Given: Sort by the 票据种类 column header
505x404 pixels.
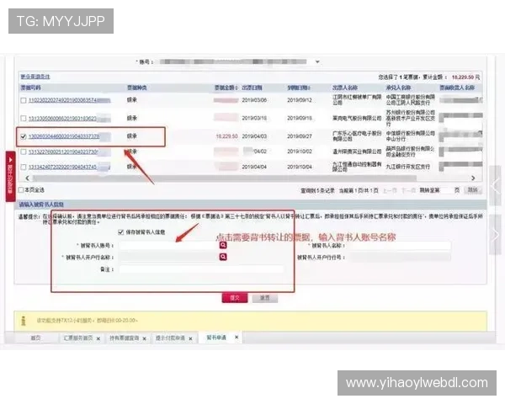Looking at the screenshot, I should click(x=136, y=88).
